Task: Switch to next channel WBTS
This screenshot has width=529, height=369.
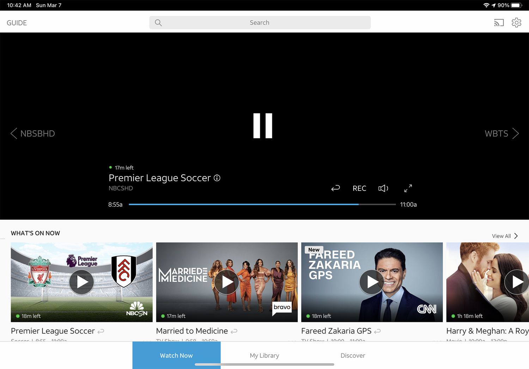Action: [501, 133]
